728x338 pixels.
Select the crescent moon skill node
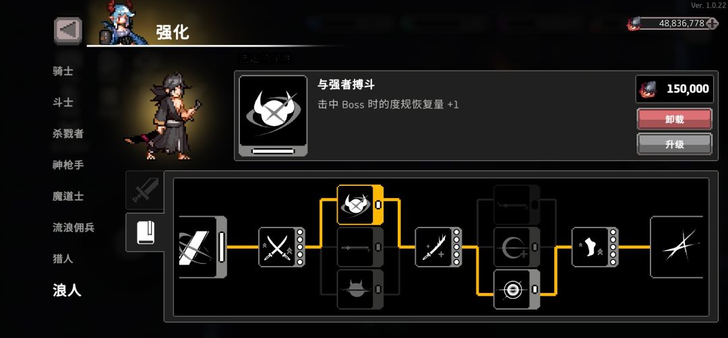click(517, 247)
